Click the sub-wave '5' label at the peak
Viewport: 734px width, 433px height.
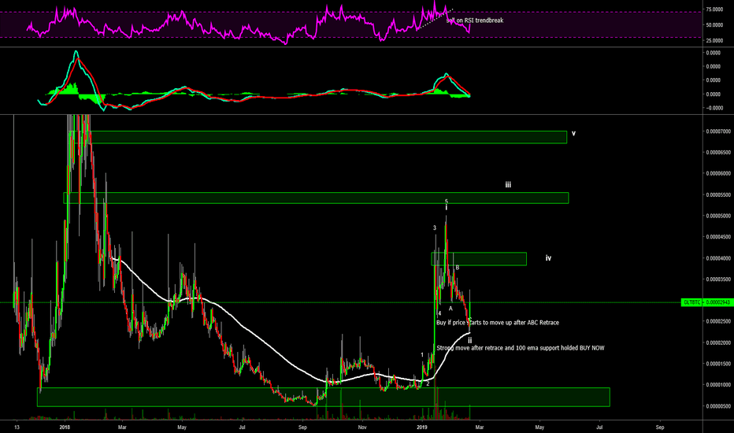tap(446, 202)
